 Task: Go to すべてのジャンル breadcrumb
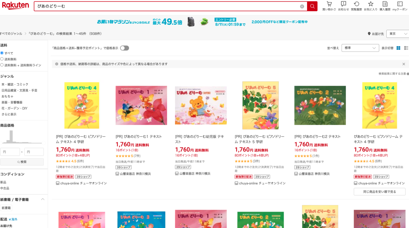pos(11,34)
